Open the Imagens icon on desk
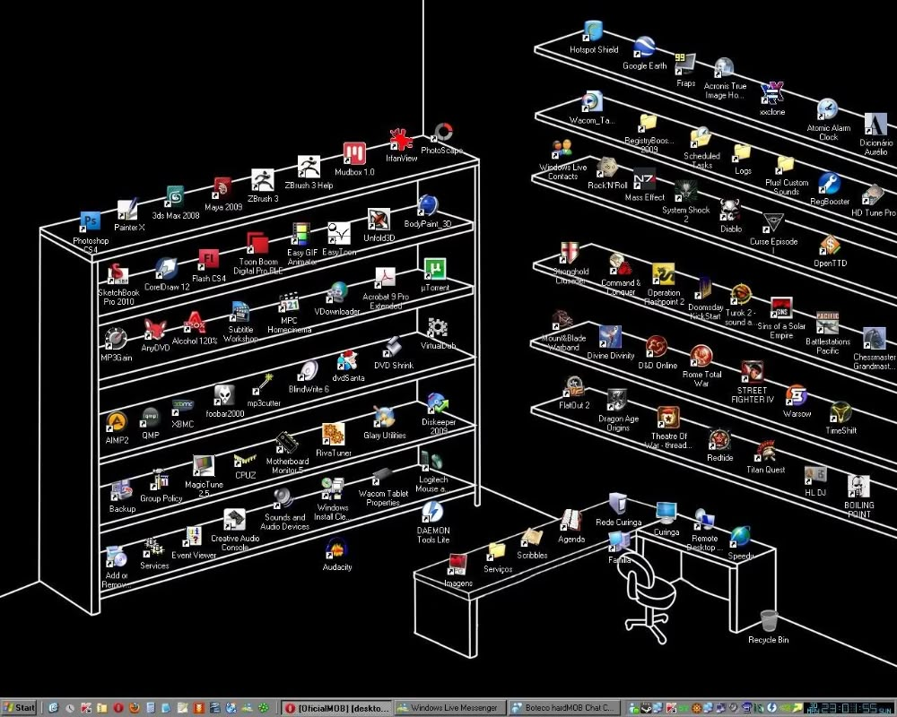 point(457,565)
